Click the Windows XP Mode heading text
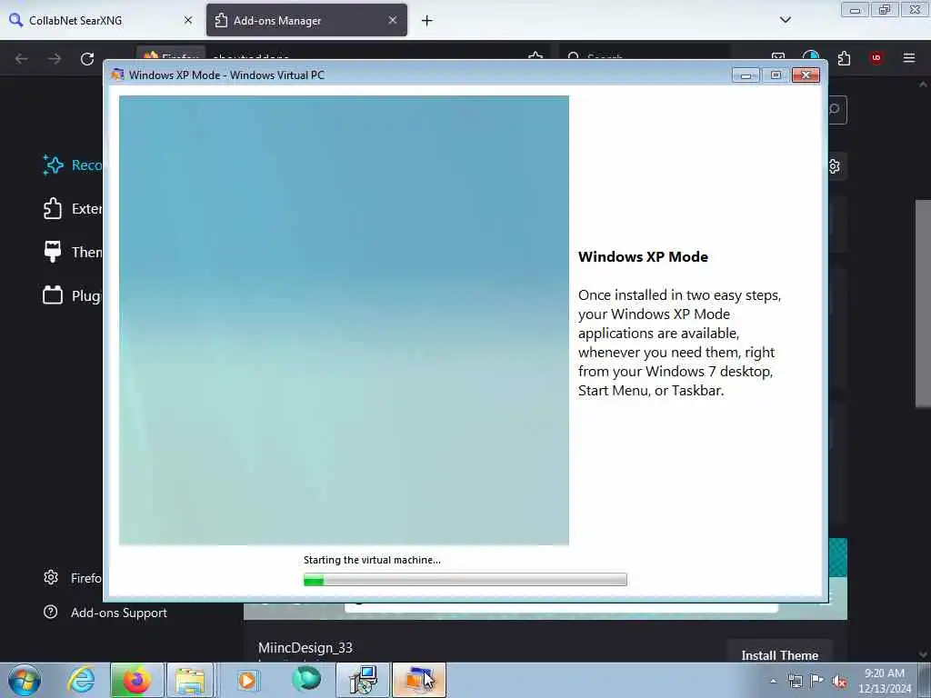Viewport: 931px width, 698px height. [643, 257]
